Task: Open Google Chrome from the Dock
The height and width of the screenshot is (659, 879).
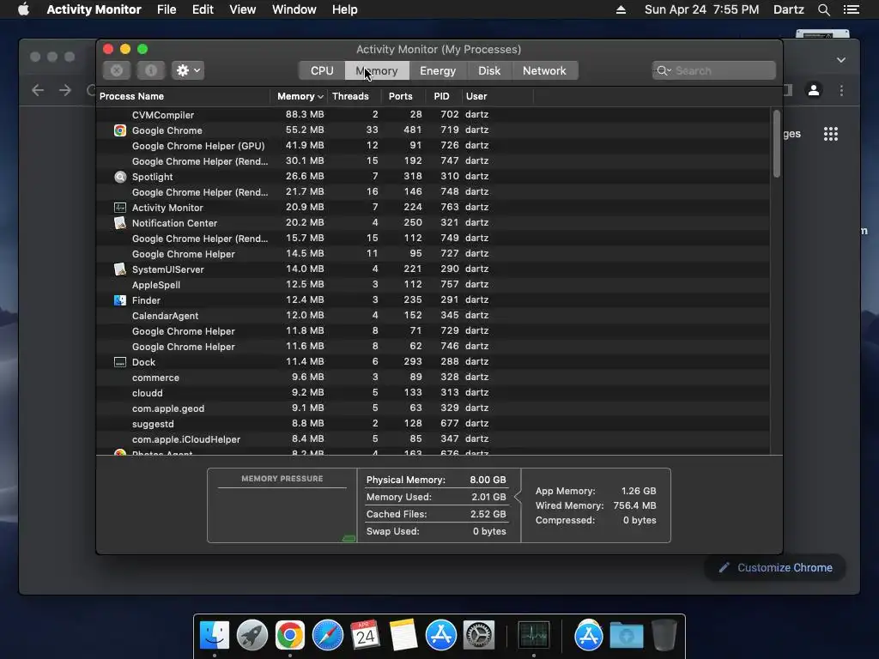Action: click(289, 635)
